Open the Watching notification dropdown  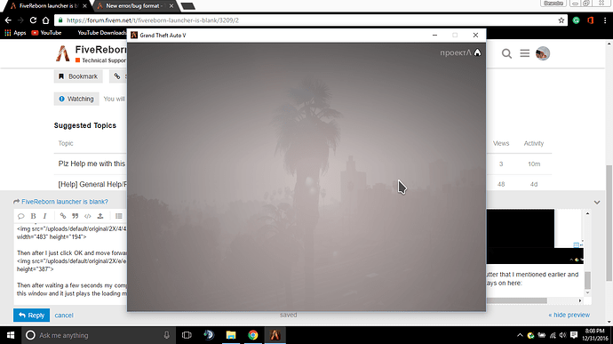click(76, 99)
